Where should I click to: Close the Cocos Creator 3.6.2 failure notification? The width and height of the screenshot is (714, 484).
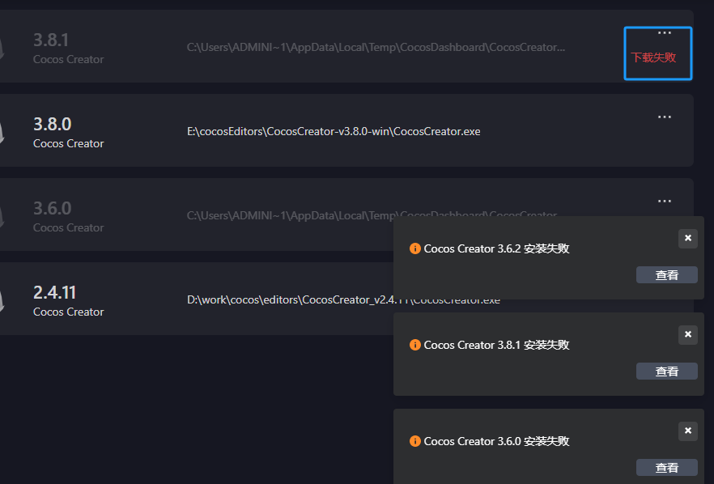(x=687, y=238)
